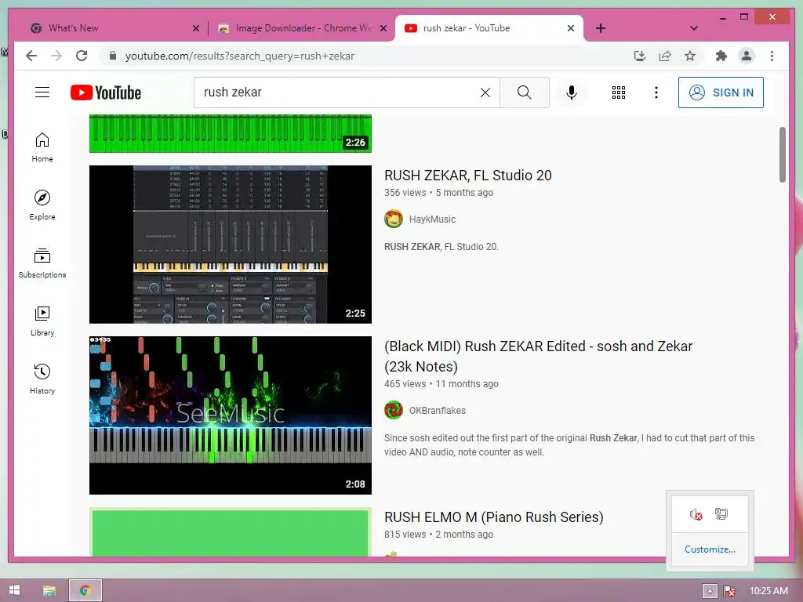Click the site padlock icon
803x602 pixels.
113,56
